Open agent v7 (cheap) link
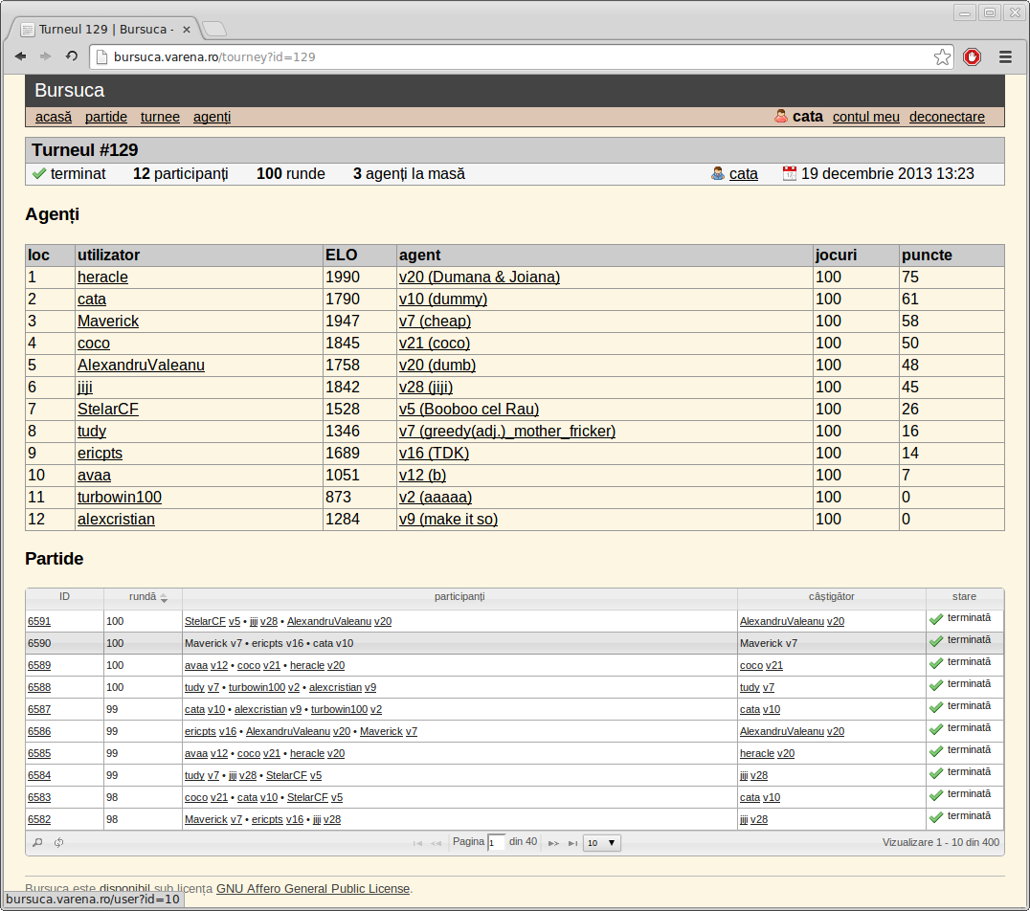Viewport: 1030px width, 911px height. (x=435, y=322)
